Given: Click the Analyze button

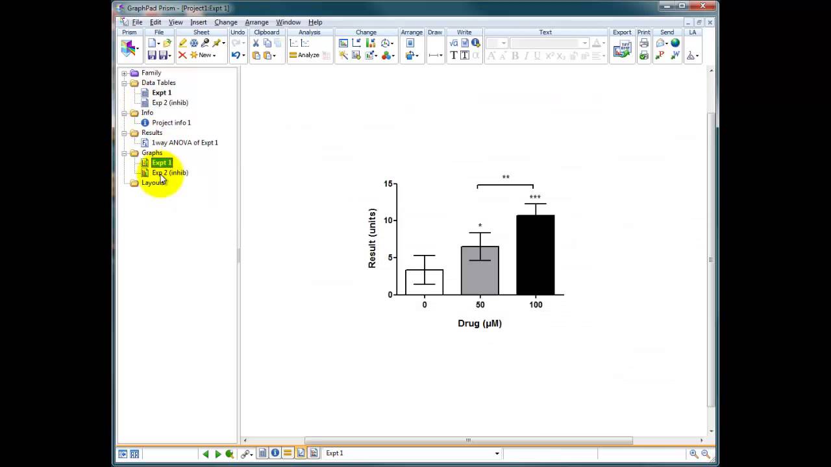Looking at the screenshot, I should click(x=304, y=55).
